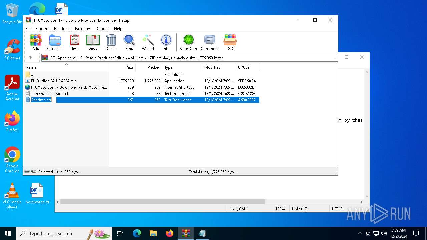The width and height of the screenshot is (427, 240).
Task: Open the Options menu
Action: (102, 29)
